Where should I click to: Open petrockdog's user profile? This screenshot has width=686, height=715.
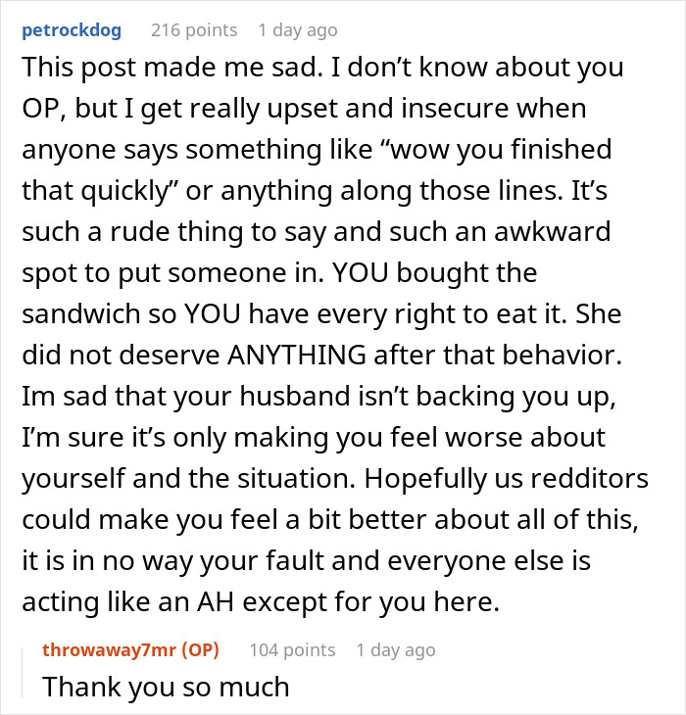coord(71,30)
